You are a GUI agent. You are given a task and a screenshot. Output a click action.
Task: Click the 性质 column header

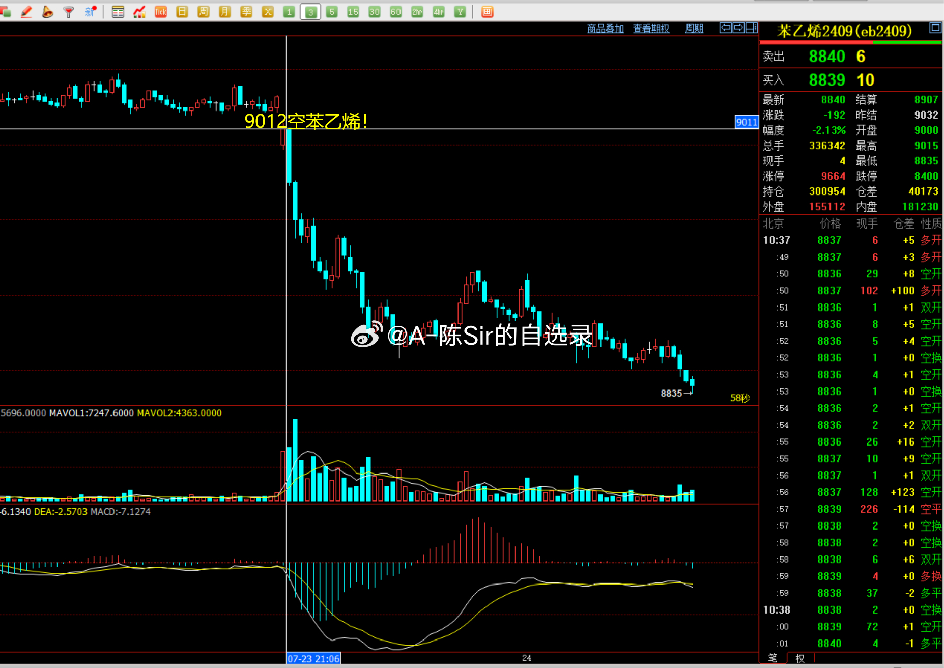(x=931, y=224)
